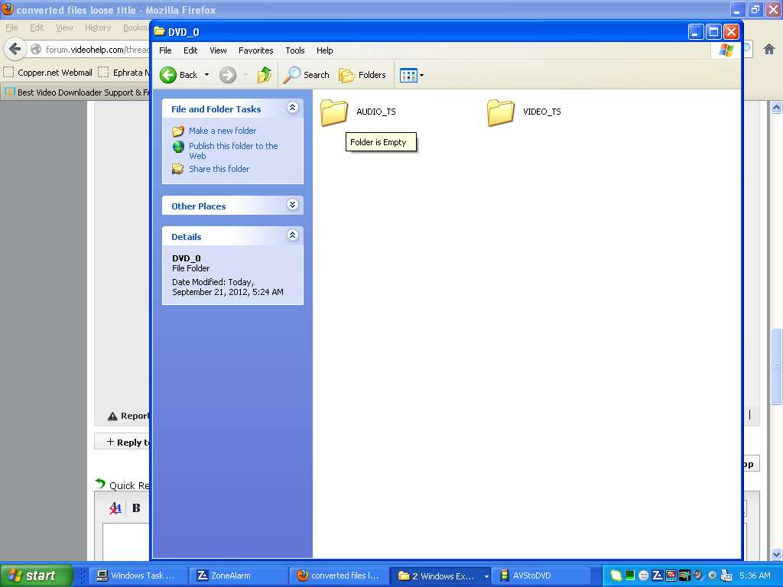Go Back in the DVD_0 window
Screen dimensions: 783x587
pos(179,75)
